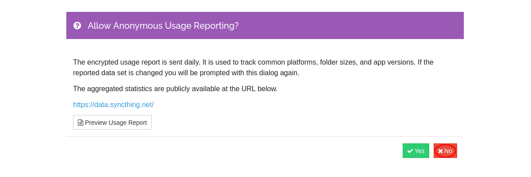This screenshot has width=531, height=177.
Task: Click the dark area above the dialog
Action: tap(265, 5)
